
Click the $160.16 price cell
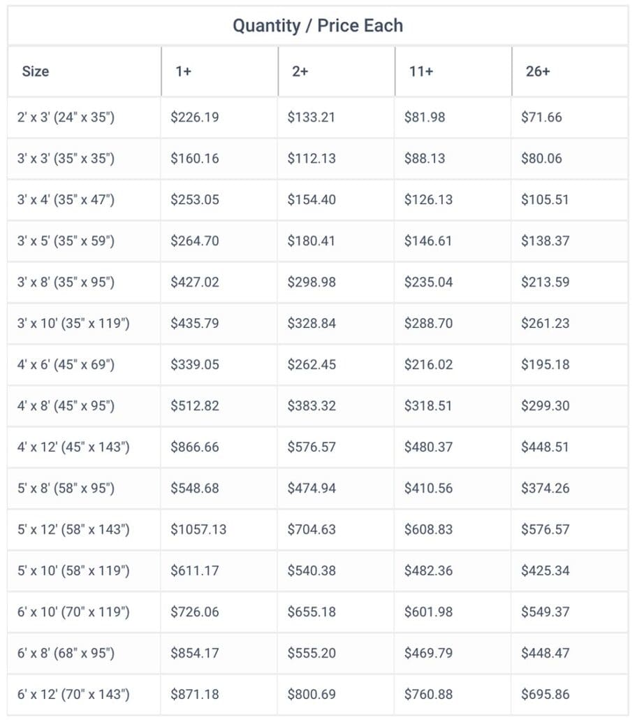pyautogui.click(x=195, y=159)
